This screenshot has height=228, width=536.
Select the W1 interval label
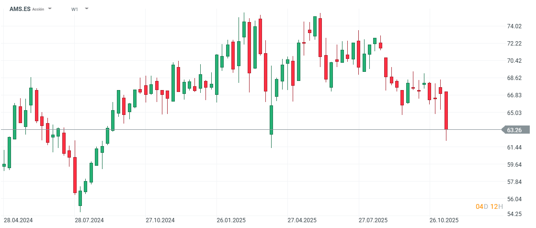[x=75, y=9]
